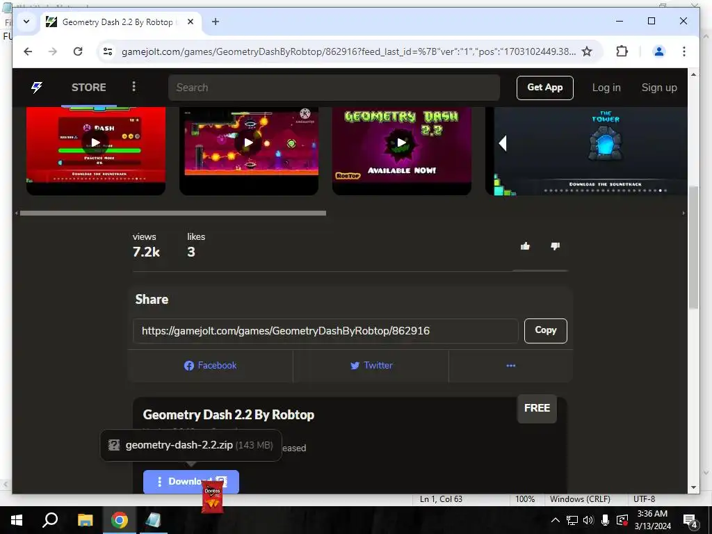Share the game on Facebook
Image resolution: width=712 pixels, height=534 pixels.
210,366
